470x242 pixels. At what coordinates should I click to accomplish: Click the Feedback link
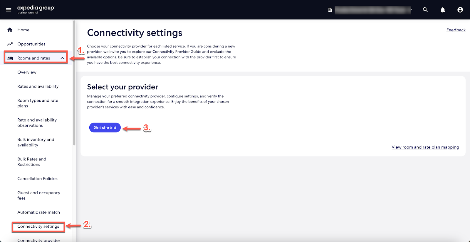pyautogui.click(x=456, y=30)
